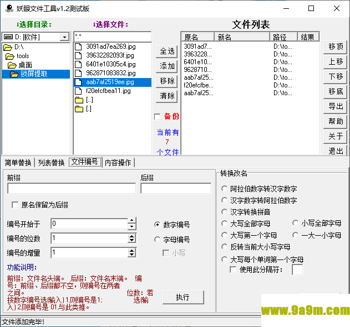Select 汉字转换拼音 option
The image size is (350, 327).
[x=224, y=212]
